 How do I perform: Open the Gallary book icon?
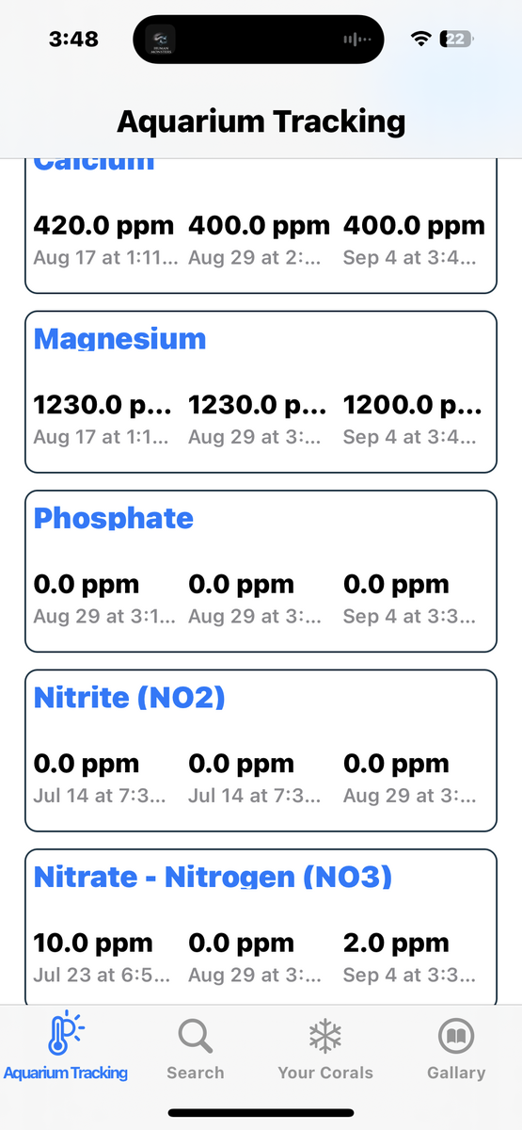[x=456, y=1037]
